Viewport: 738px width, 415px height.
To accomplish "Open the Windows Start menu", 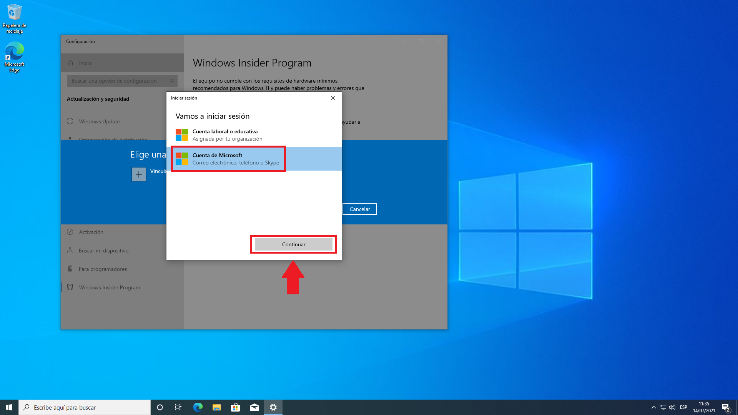I will point(9,407).
